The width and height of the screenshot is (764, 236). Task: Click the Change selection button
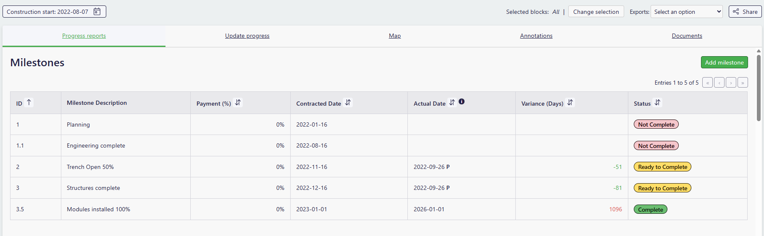point(596,12)
